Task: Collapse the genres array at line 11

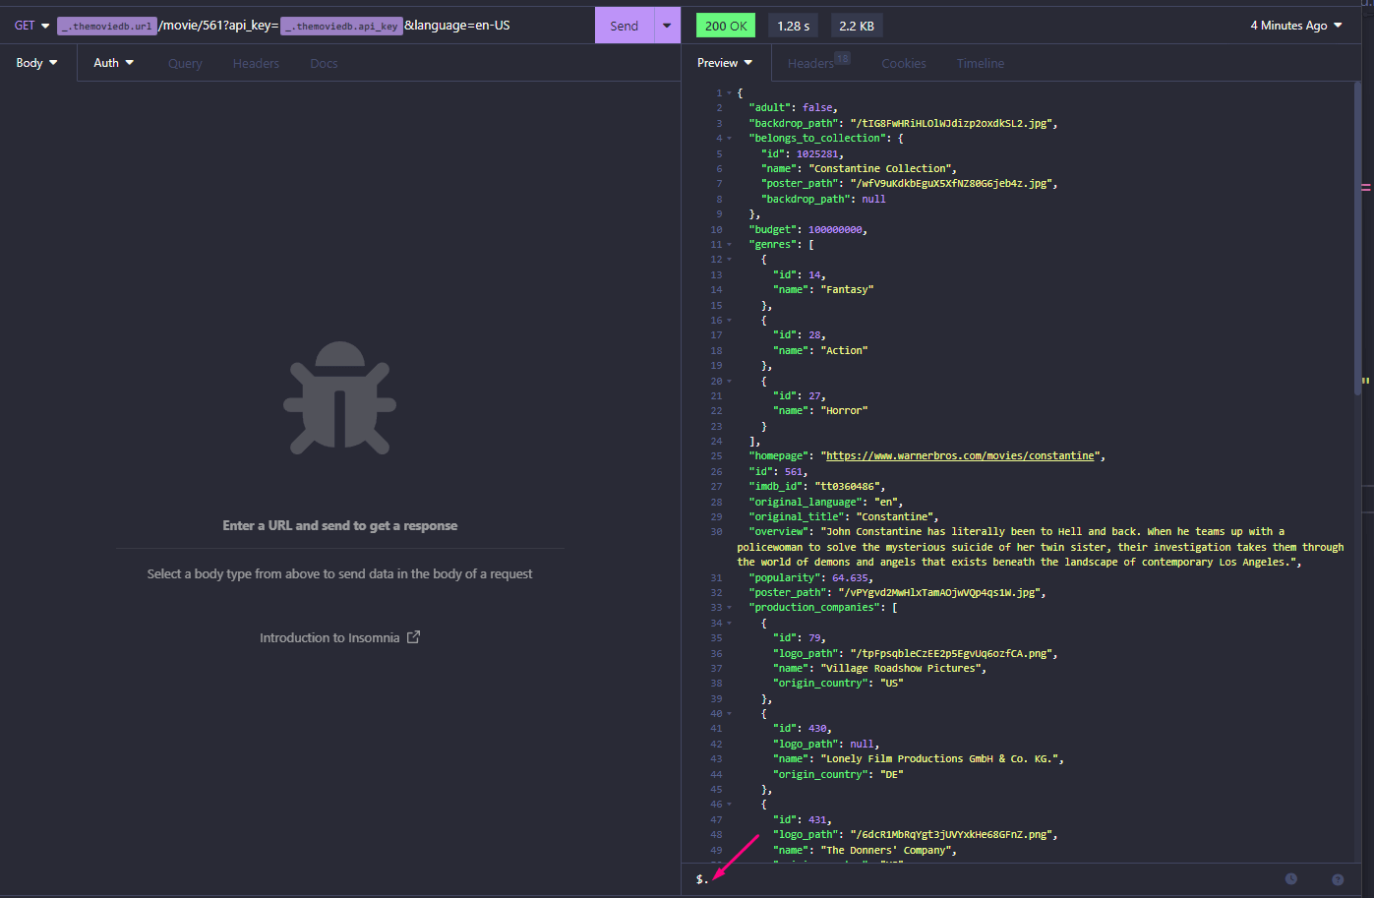Action: pyautogui.click(x=729, y=245)
